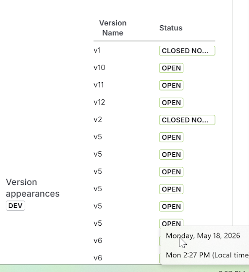Click the Status column header
The height and width of the screenshot is (272, 249).
pos(171,28)
